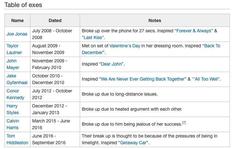Click the Name column header
235x149 pixels.
click(x=17, y=20)
